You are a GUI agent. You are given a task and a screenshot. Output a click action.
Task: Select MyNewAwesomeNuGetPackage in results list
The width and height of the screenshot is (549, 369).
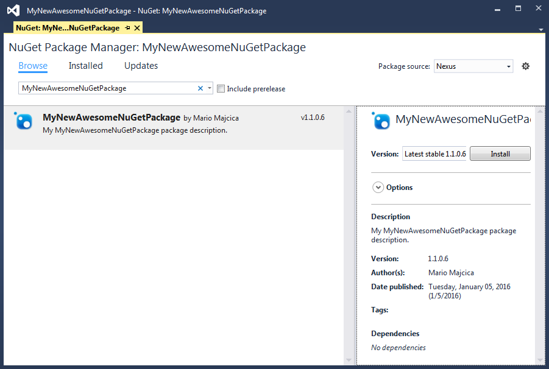pos(174,128)
